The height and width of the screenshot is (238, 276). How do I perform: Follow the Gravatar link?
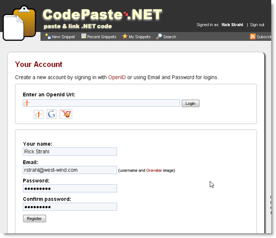(154, 170)
